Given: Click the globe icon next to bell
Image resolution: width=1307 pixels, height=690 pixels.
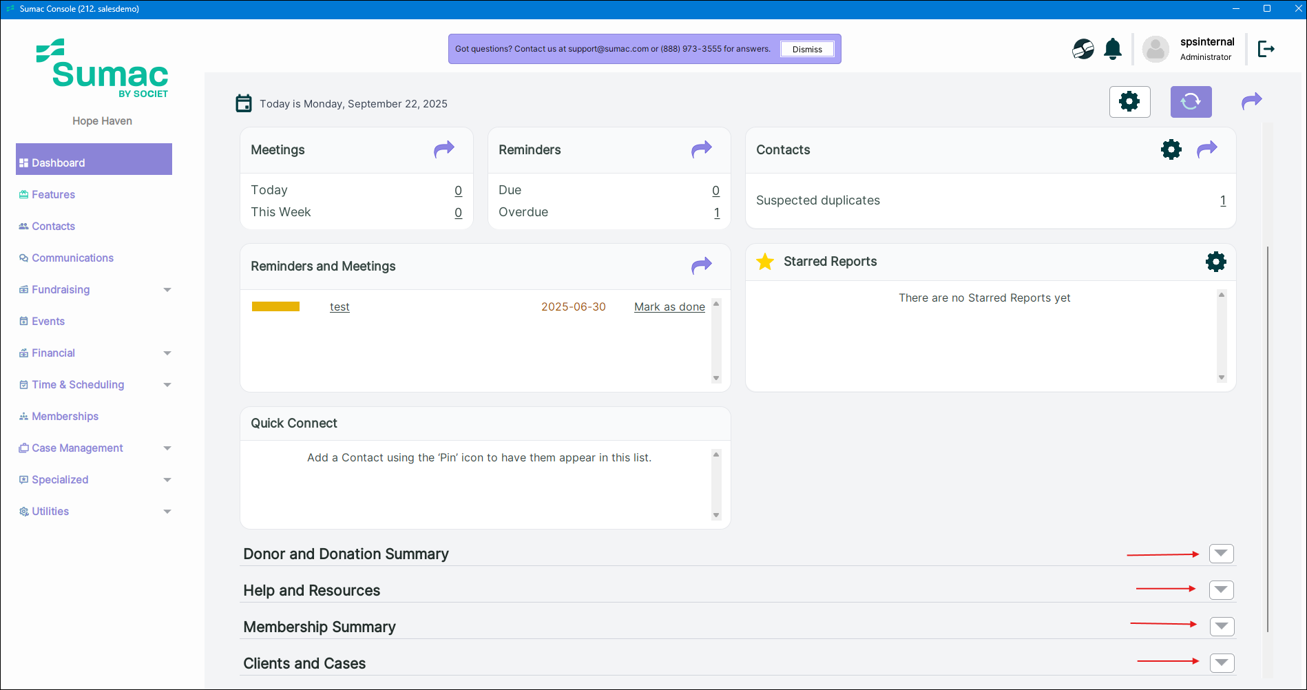Looking at the screenshot, I should 1083,49.
